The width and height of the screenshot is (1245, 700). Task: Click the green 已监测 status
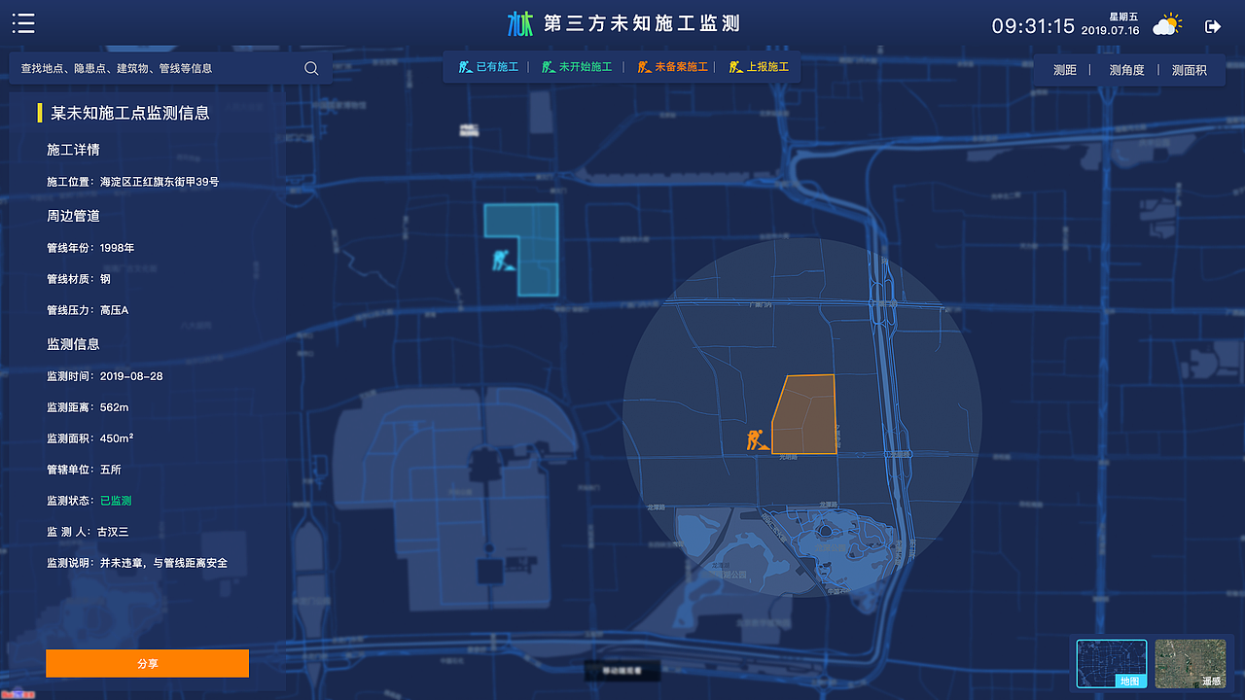116,501
